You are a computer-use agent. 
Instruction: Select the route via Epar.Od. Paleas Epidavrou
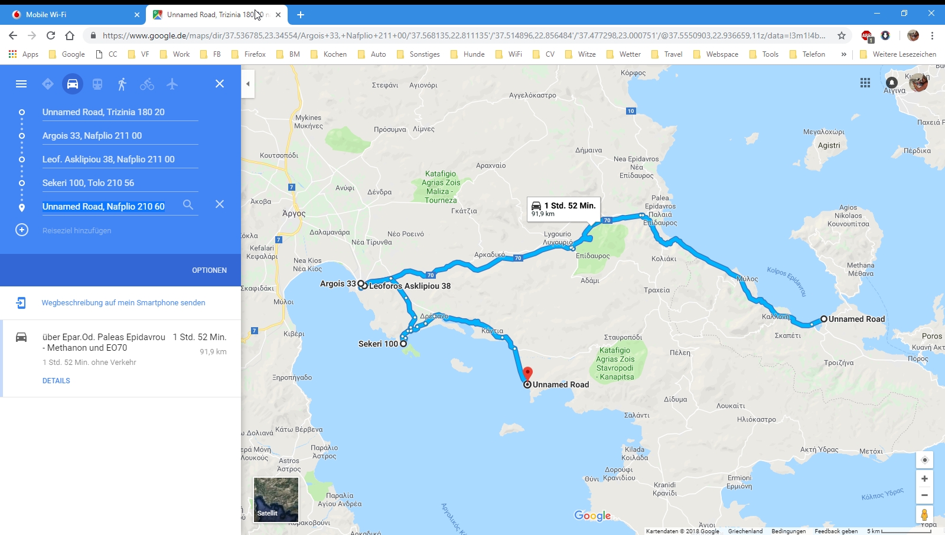tap(121, 358)
